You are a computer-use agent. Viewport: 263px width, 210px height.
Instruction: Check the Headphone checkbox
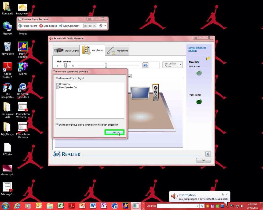(58, 84)
